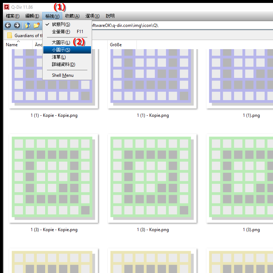The image size is (273, 273).
Task: Select 全螢幕(F) F11 fullscreen entry
Action: tap(67, 32)
